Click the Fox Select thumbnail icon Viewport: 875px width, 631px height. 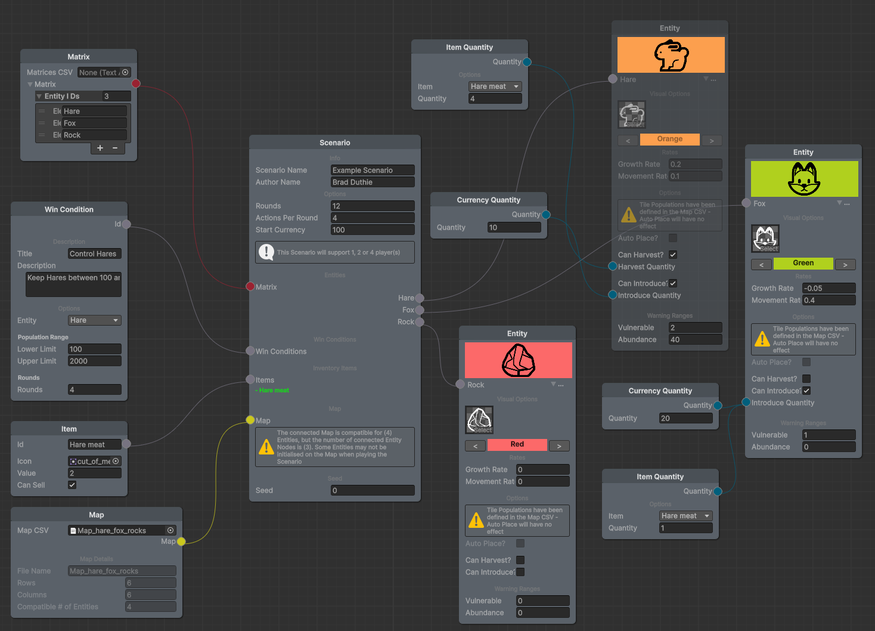[x=765, y=238]
